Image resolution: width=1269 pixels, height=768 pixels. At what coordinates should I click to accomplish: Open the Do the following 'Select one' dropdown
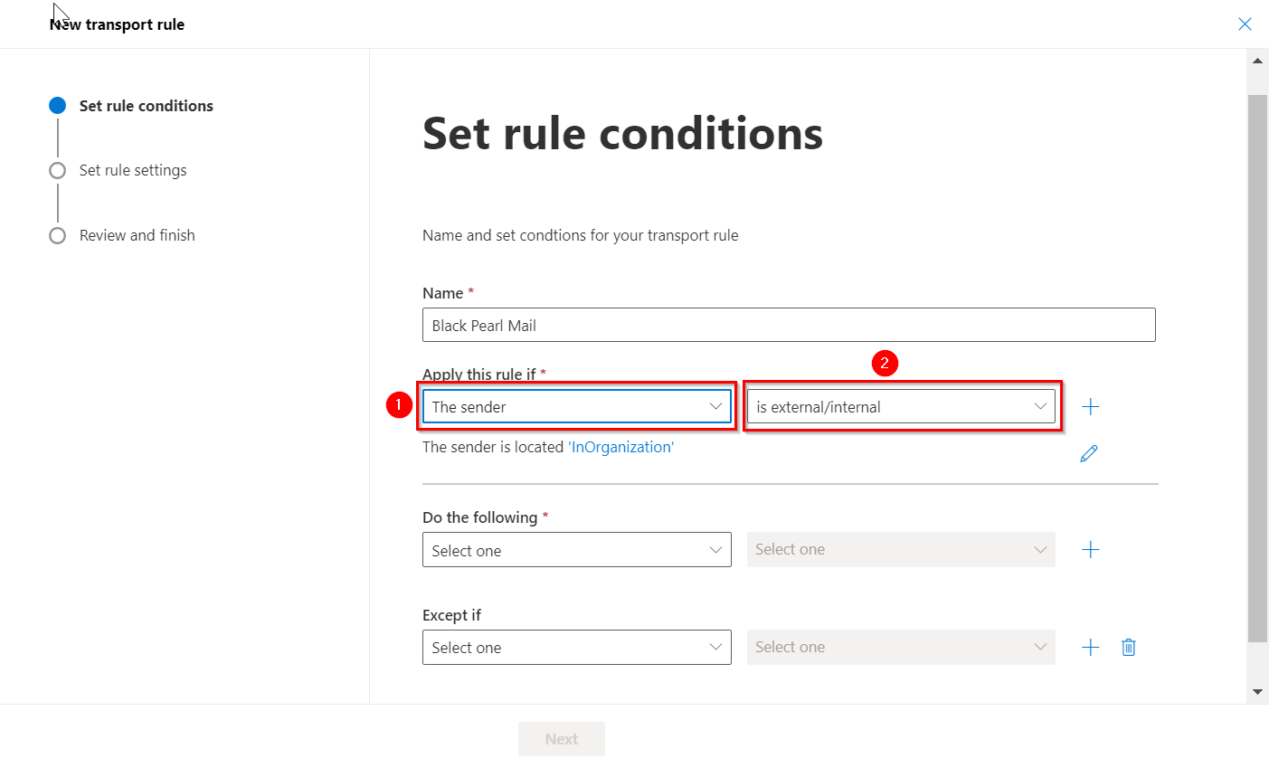click(x=576, y=550)
